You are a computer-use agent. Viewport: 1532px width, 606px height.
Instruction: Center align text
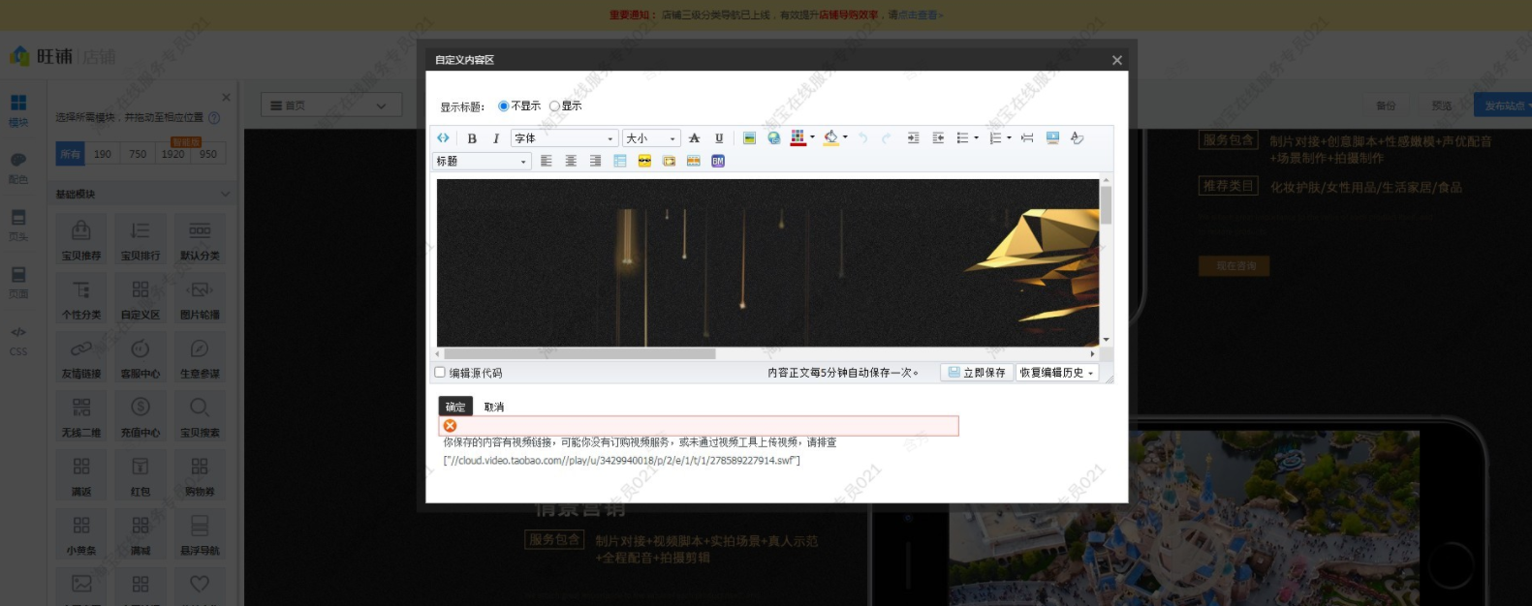tap(571, 161)
